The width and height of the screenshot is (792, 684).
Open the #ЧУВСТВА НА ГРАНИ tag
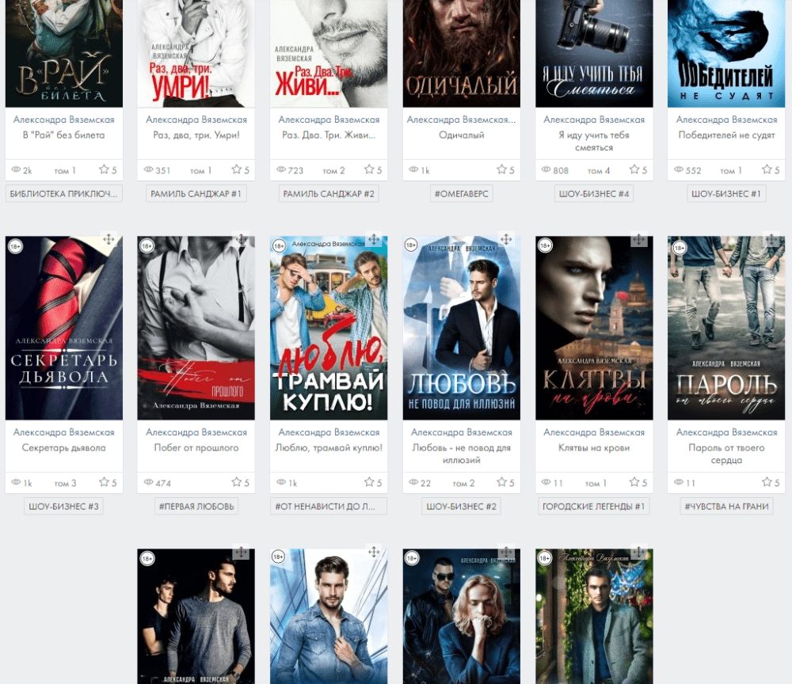click(726, 507)
